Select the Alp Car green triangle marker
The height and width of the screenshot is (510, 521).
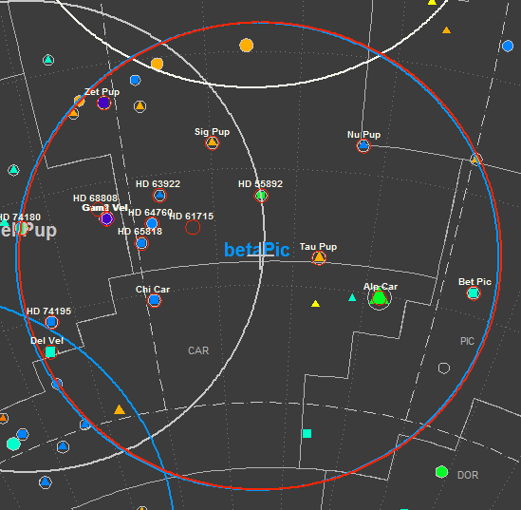click(x=379, y=297)
